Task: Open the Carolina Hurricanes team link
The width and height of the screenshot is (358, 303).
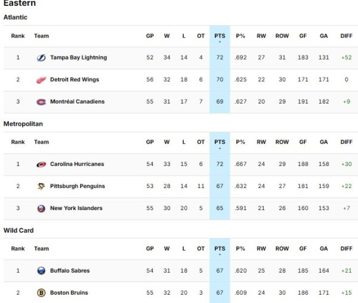Action: tap(77, 164)
